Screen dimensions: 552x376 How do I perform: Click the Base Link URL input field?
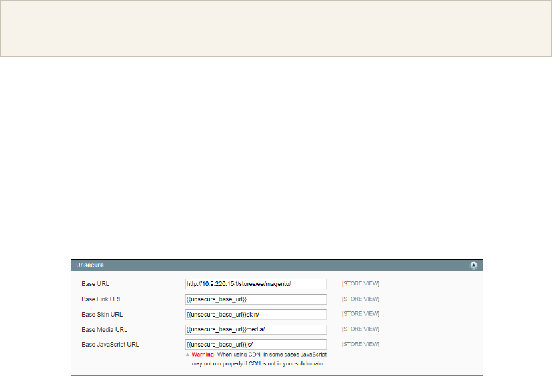click(256, 299)
